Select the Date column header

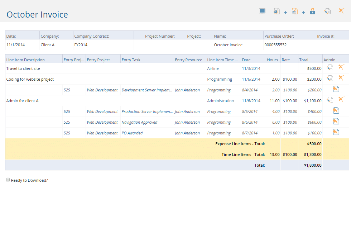click(x=247, y=59)
